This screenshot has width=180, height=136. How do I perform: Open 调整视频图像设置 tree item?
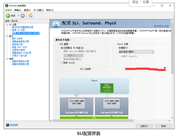coord(21,64)
